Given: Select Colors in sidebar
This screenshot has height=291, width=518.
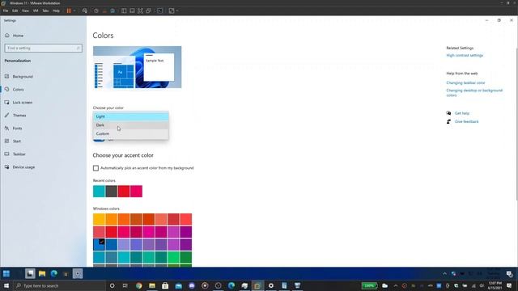Looking at the screenshot, I should click(x=18, y=90).
